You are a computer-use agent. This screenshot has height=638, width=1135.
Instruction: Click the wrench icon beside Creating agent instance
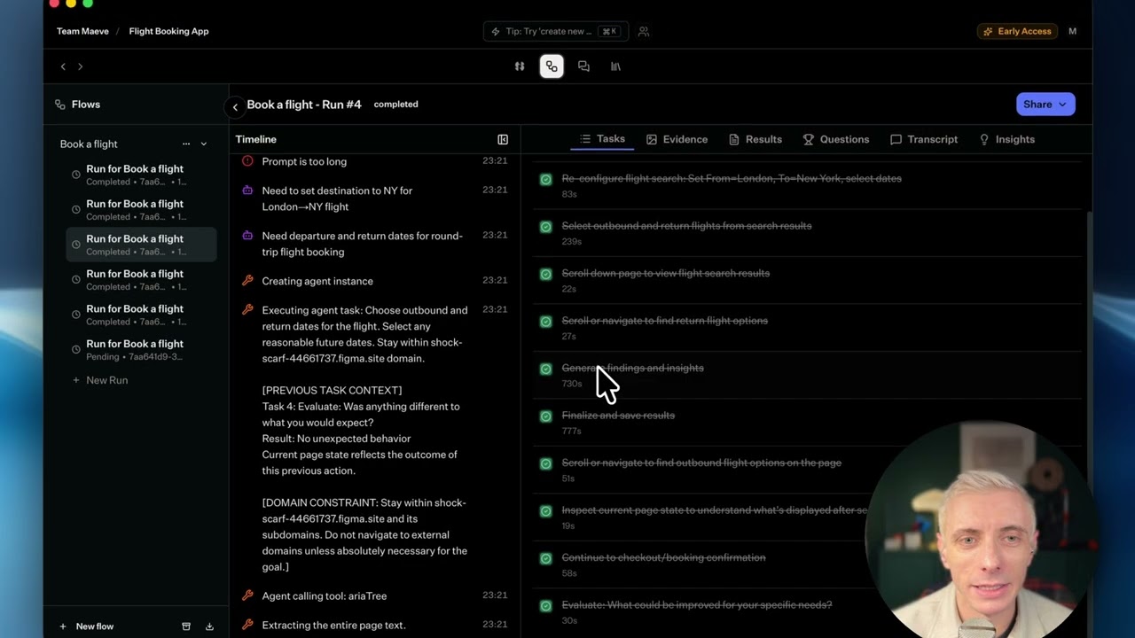point(247,280)
